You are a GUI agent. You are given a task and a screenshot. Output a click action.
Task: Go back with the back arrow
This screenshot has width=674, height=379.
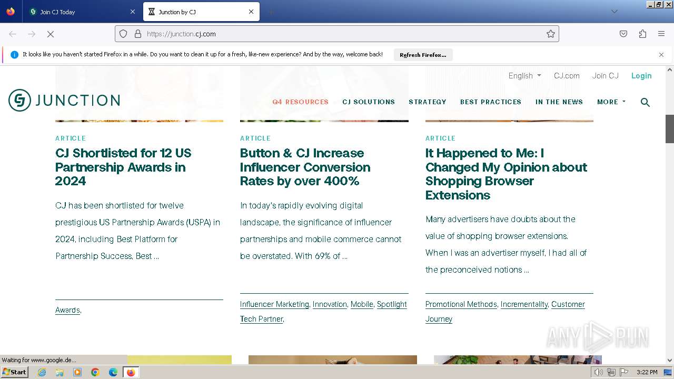[x=13, y=34]
